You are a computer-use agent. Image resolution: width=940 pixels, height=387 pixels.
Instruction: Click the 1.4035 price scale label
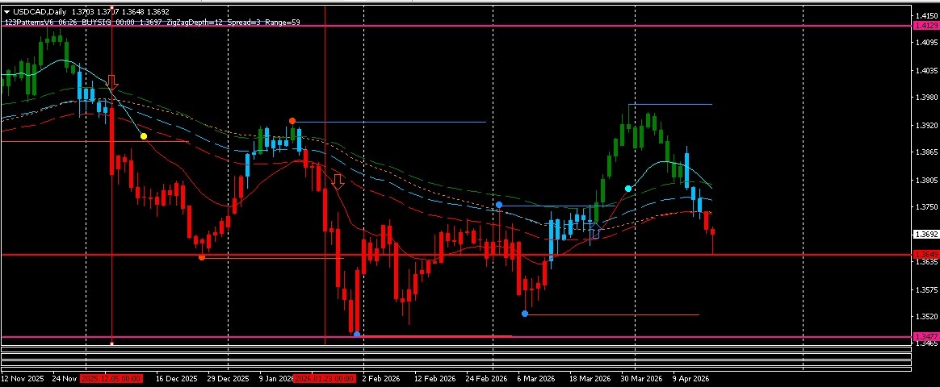(x=925, y=71)
